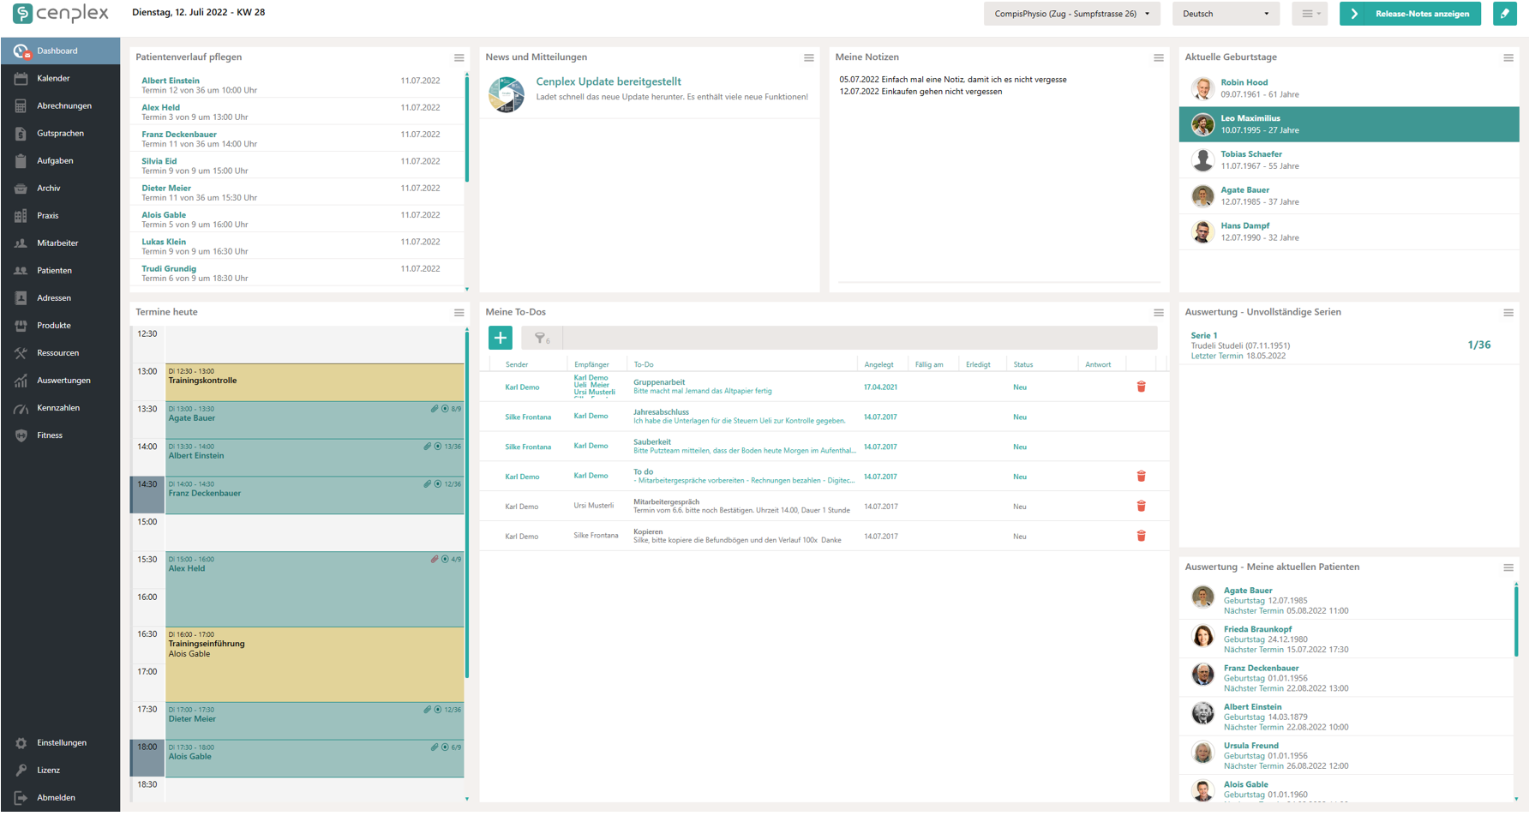Expand the grey hamburger dropdown near Release-Notes
This screenshot has height=816, width=1529.
point(1310,14)
